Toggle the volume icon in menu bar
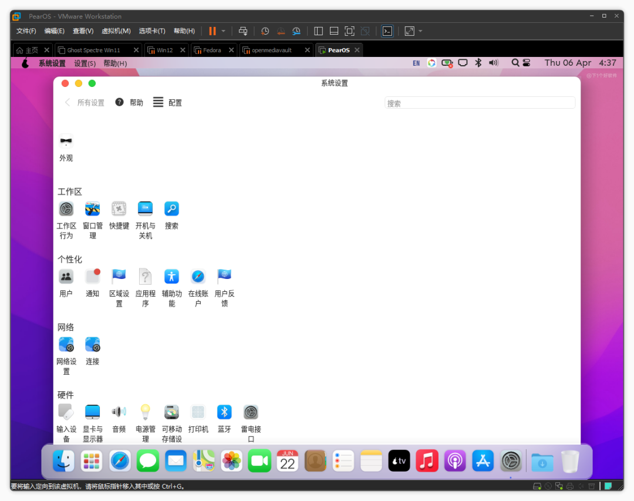Image resolution: width=634 pixels, height=501 pixels. coord(494,63)
